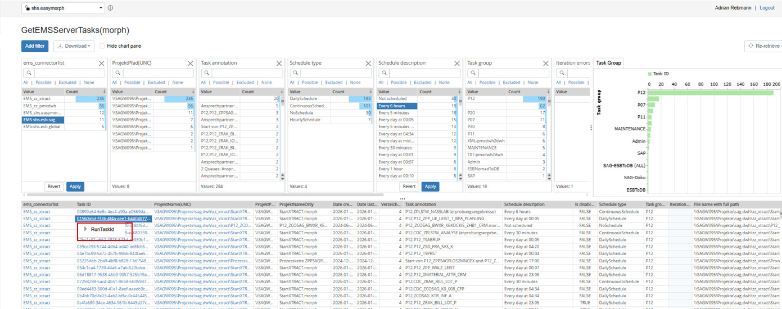Click the search icon in Task group filter

[x=472, y=73]
